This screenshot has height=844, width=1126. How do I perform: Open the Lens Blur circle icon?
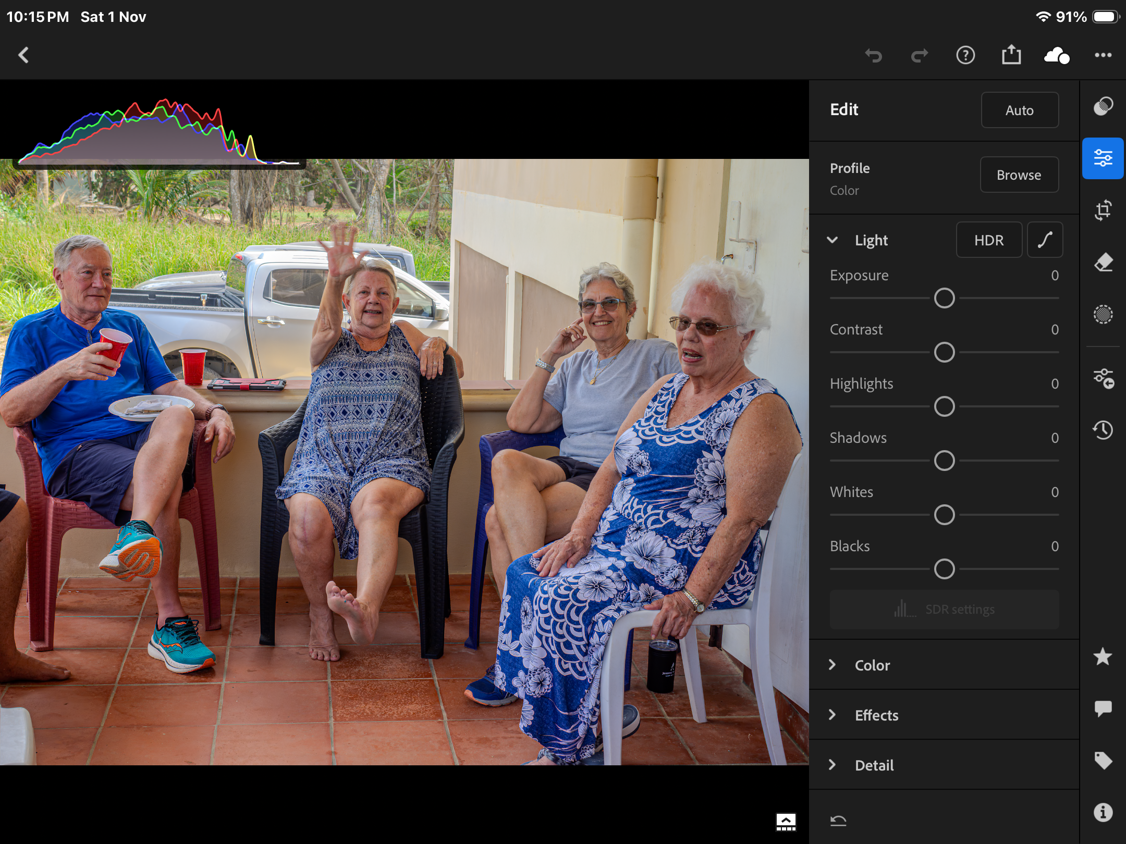click(x=1103, y=315)
